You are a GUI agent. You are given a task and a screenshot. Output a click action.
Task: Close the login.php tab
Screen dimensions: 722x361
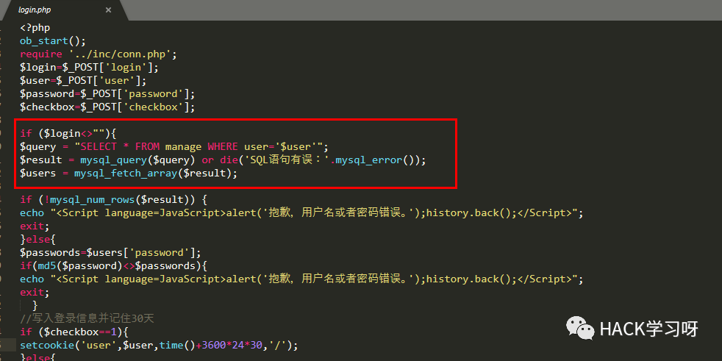[108, 10]
